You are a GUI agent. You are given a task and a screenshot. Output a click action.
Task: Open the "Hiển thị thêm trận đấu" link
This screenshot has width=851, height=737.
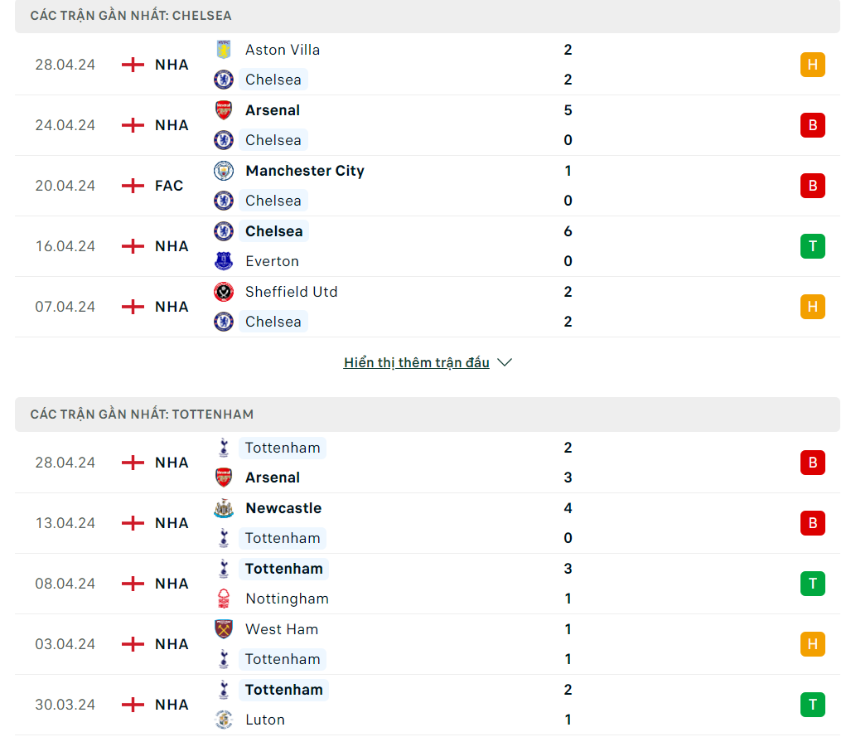point(416,363)
